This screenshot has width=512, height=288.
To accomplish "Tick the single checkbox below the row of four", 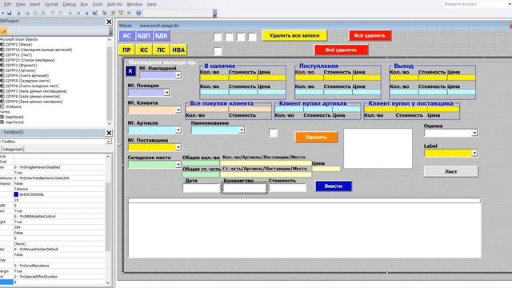I will [218, 51].
